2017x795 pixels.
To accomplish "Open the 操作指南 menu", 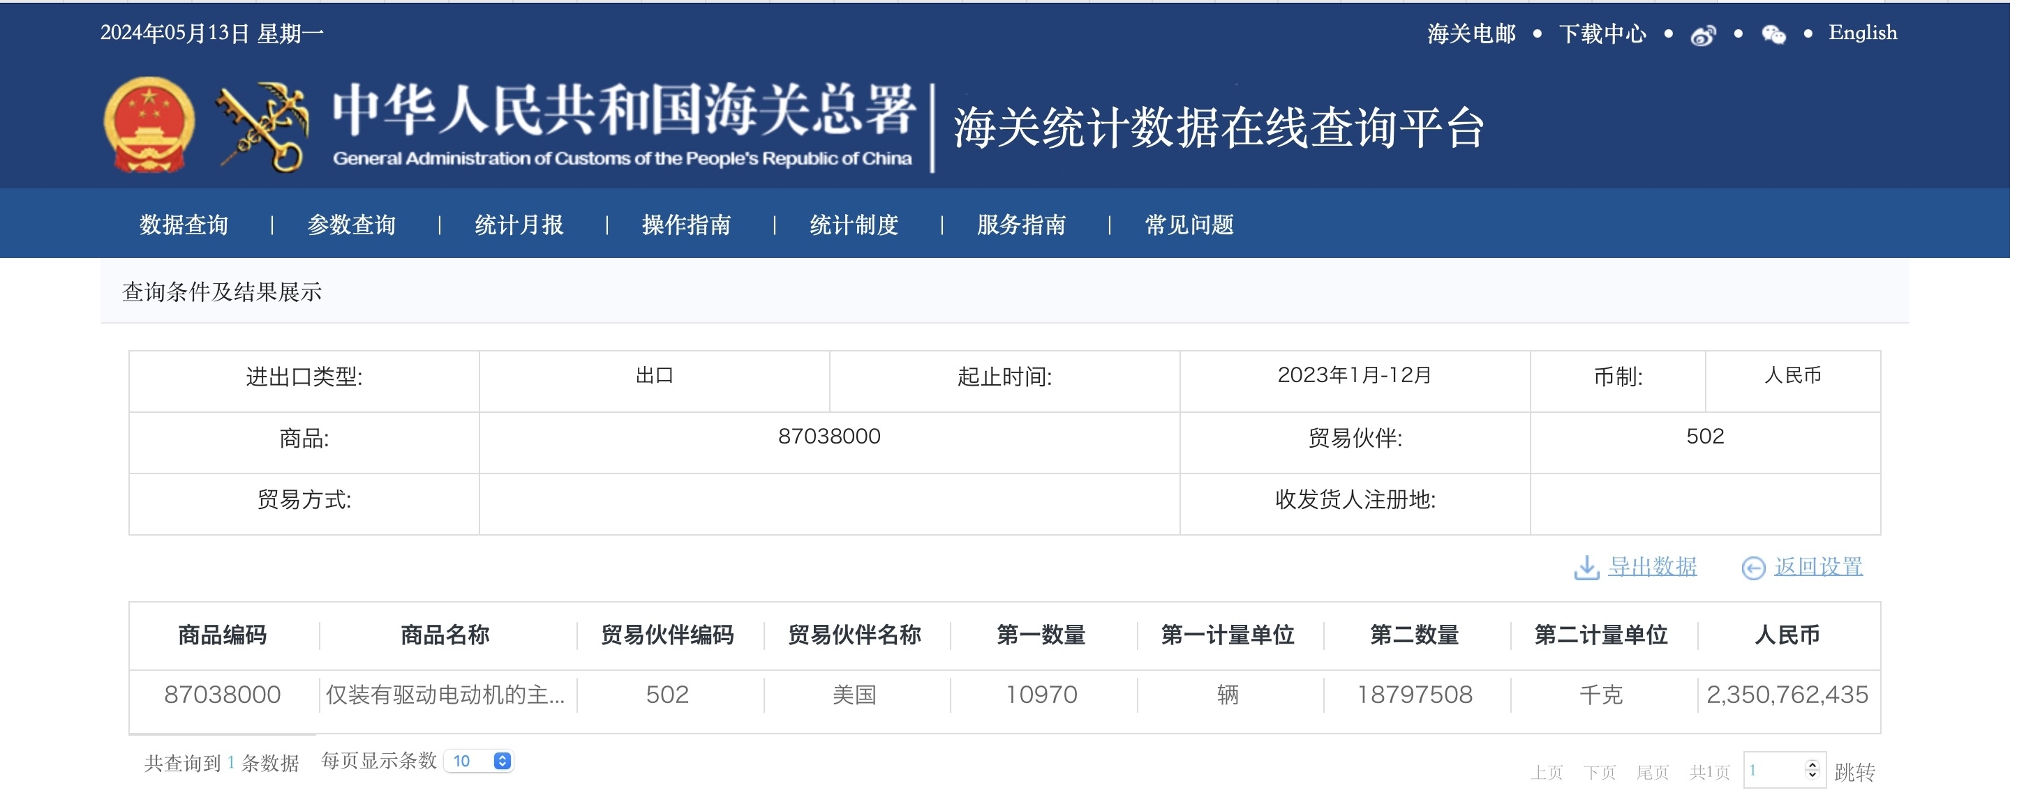I will (x=688, y=226).
